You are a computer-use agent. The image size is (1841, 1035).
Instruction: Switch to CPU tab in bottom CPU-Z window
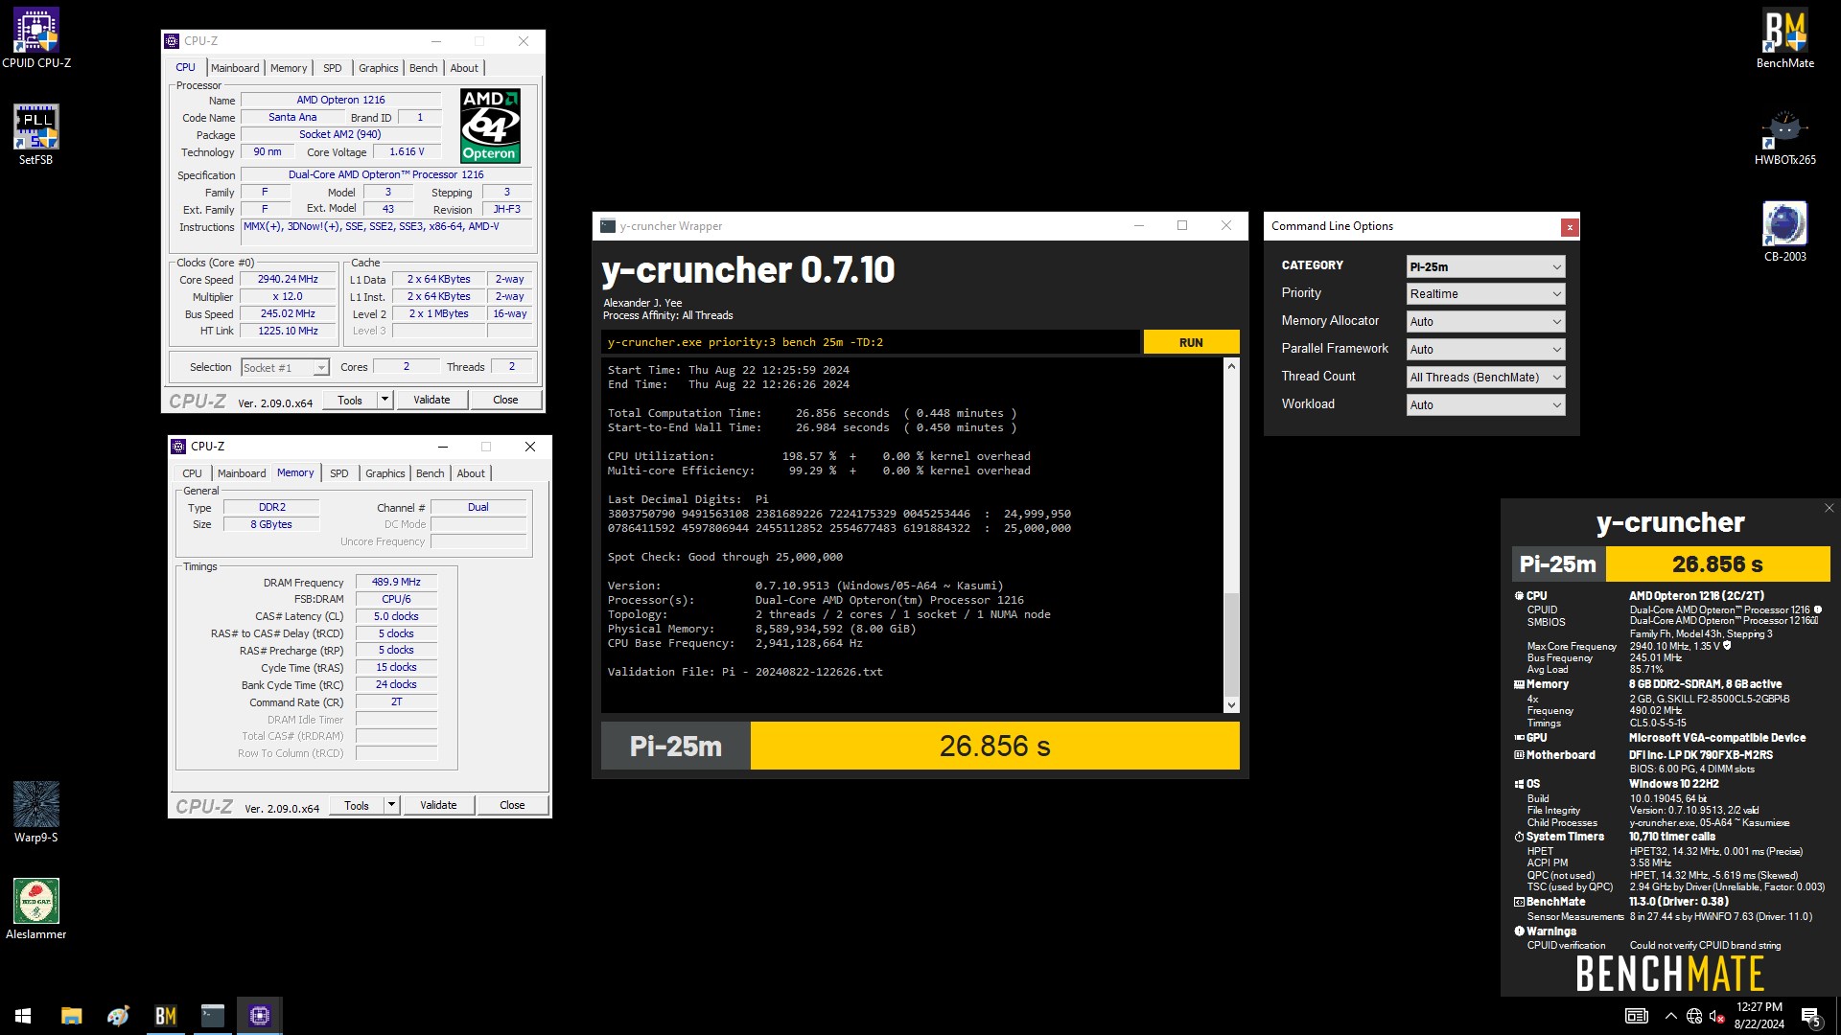192,473
